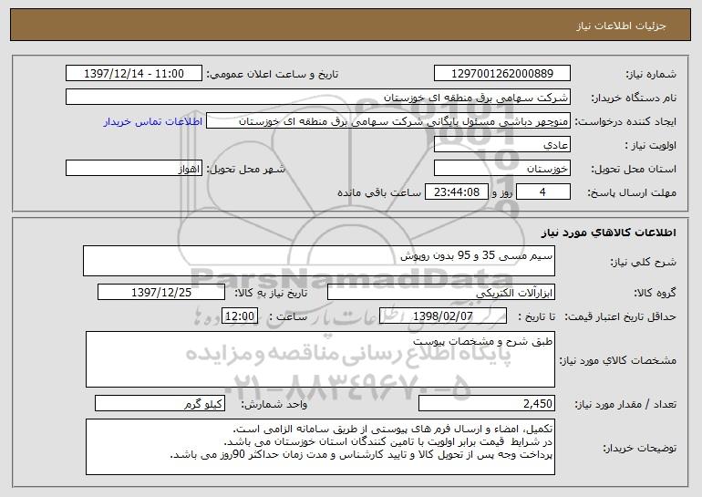Click the شهر محل تحویل field اهواز
This screenshot has height=497, width=702.
click(134, 169)
